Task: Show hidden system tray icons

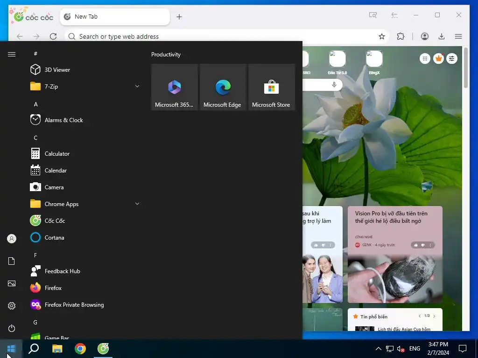Action: tap(378, 349)
